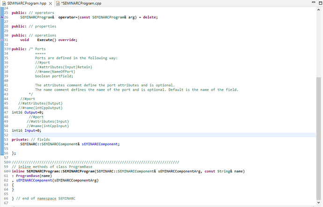Collapse the Ports comment block at line 33
323x207 pixels.
click(x=9, y=49)
